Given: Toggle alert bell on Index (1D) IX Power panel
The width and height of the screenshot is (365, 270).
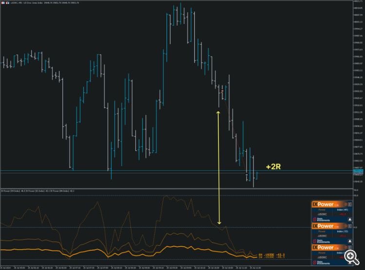Looking at the screenshot, I should (x=349, y=241).
